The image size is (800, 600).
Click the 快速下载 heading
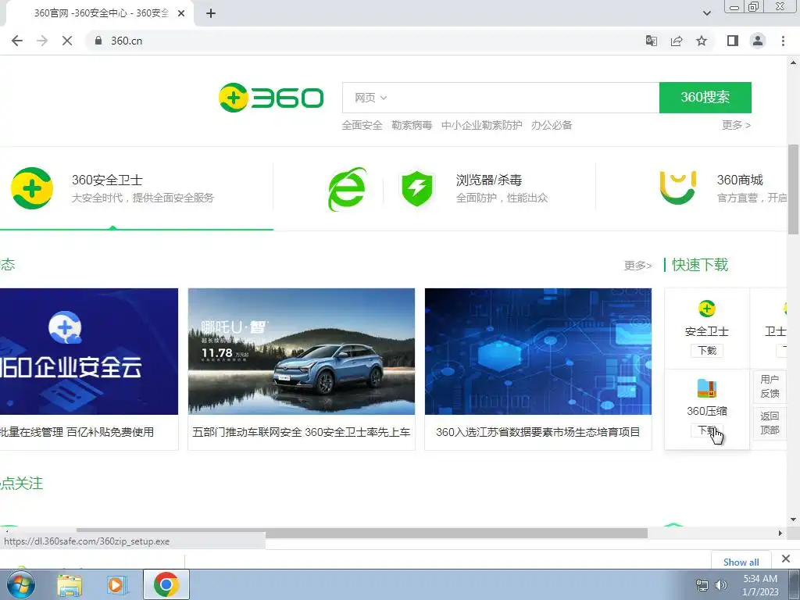point(699,265)
